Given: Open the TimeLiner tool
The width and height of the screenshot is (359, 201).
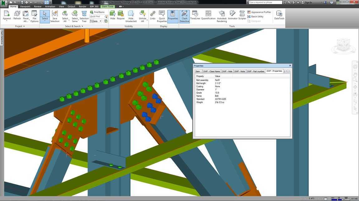Looking at the screenshot, I should 195,15.
